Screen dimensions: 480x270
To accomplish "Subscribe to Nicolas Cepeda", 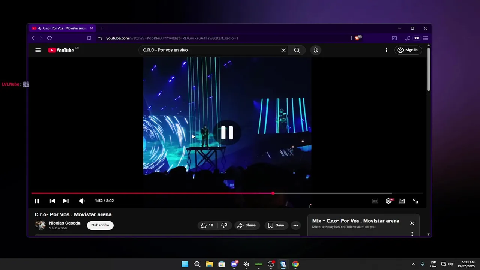I will click(100, 225).
